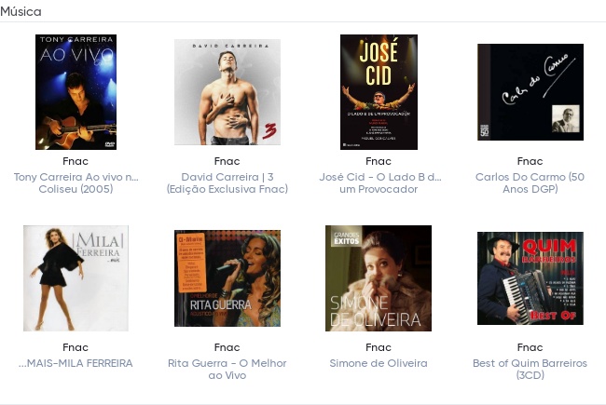
Task: Click the MAIS-MILA FERREIRA title link
Action: [x=76, y=363]
